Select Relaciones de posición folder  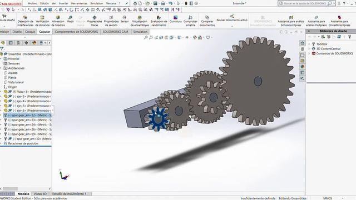pyautogui.click(x=23, y=143)
